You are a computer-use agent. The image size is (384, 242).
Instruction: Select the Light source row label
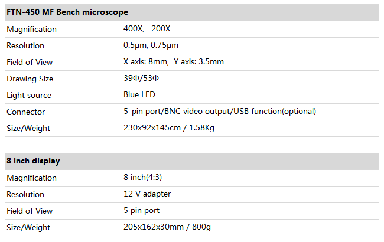point(29,95)
